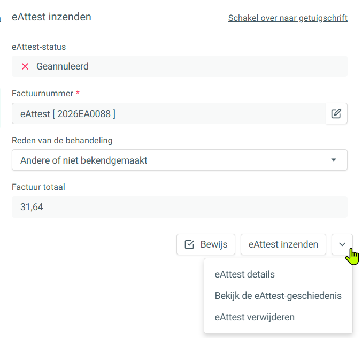The width and height of the screenshot is (362, 338).
Task: Click the checkmark icon on Bewijs button
Action: point(189,244)
